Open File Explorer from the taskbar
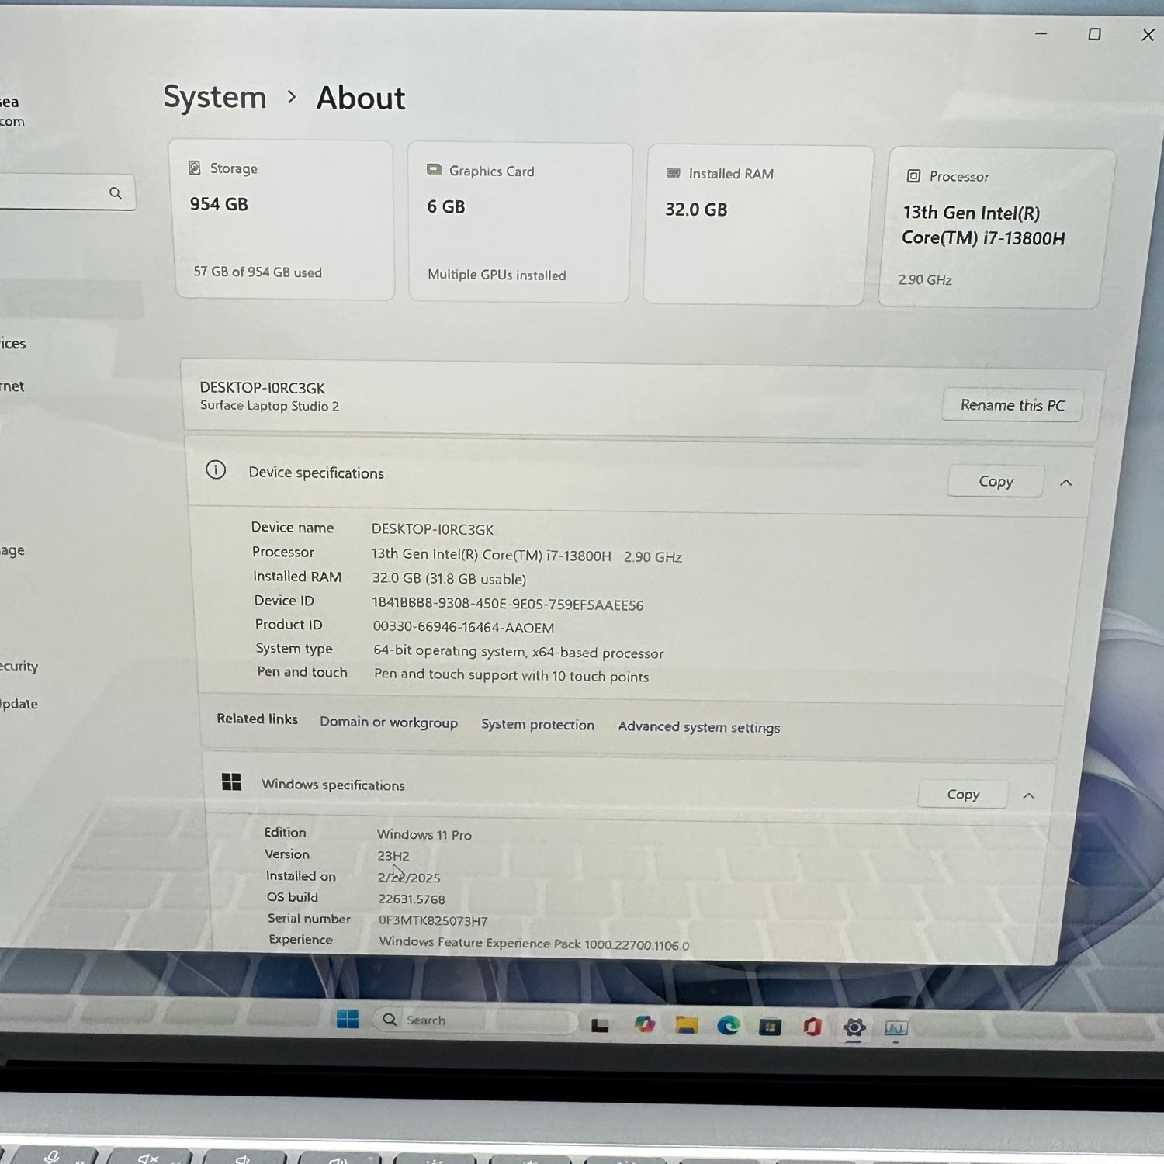1164x1164 pixels. point(686,1025)
